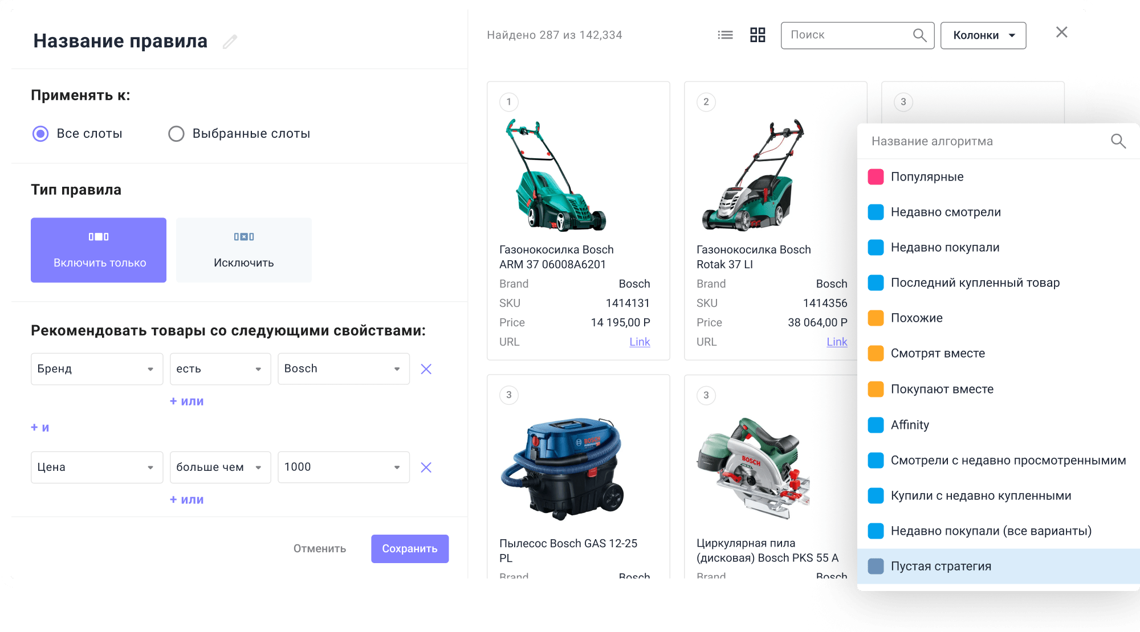Click slot badge 1 on first card
The height and width of the screenshot is (632, 1140).
click(x=509, y=102)
